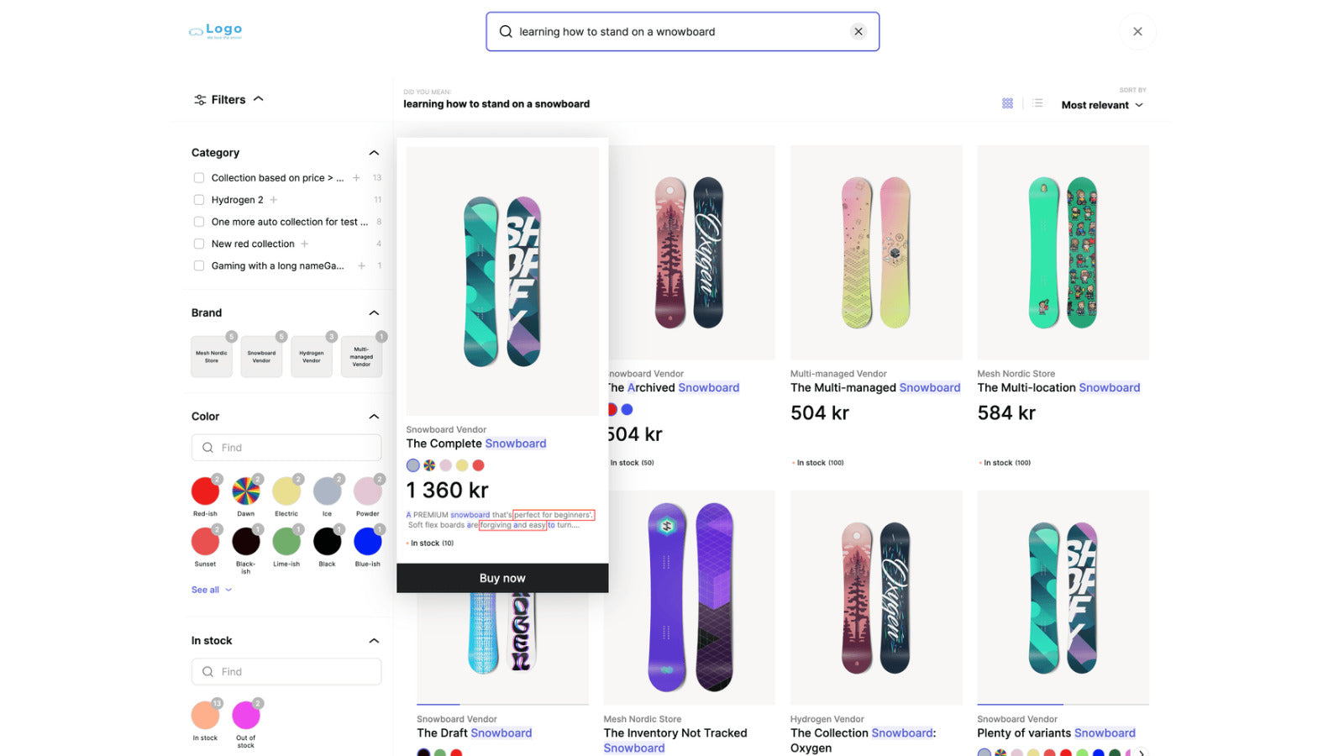Click the magnifier inside the Color Find box

[x=207, y=447]
